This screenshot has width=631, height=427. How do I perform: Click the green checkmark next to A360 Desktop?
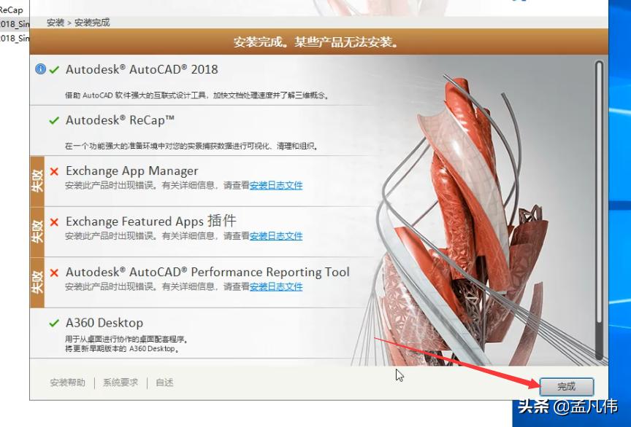tap(54, 321)
